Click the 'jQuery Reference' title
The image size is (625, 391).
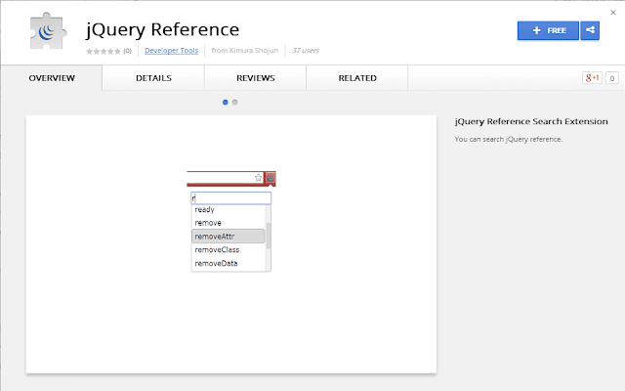click(x=163, y=29)
